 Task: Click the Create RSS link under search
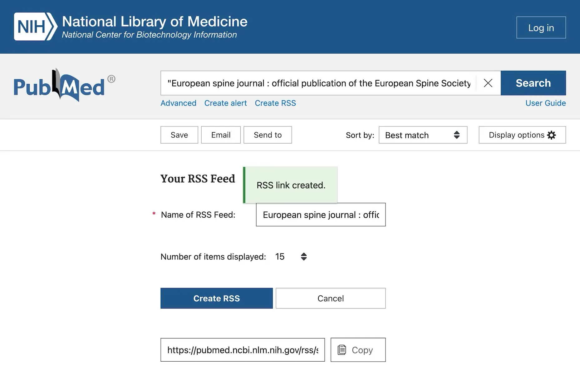(275, 103)
